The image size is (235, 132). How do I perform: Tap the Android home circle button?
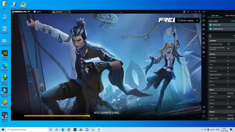204,111
